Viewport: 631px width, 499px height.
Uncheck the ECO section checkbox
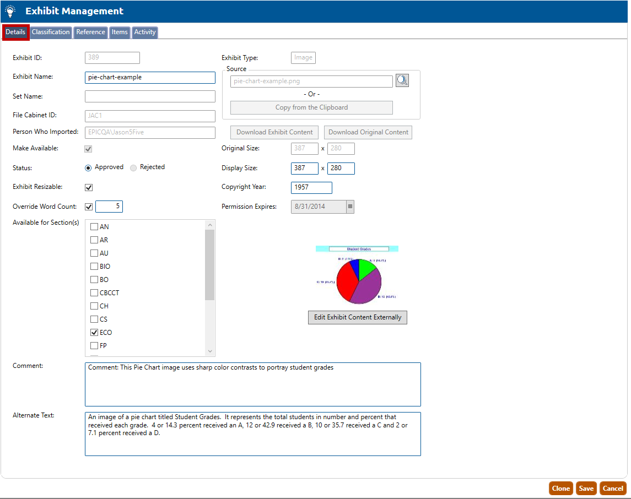click(x=94, y=333)
